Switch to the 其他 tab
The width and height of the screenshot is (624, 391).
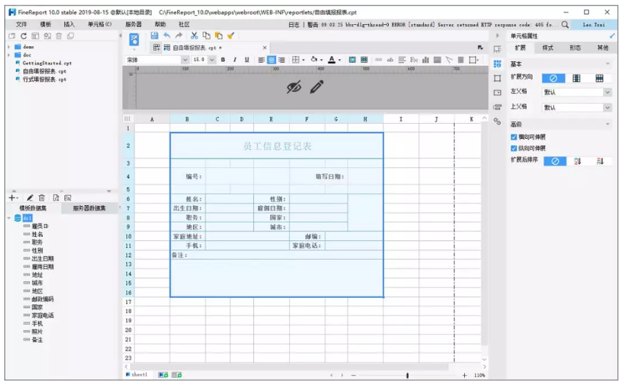603,48
